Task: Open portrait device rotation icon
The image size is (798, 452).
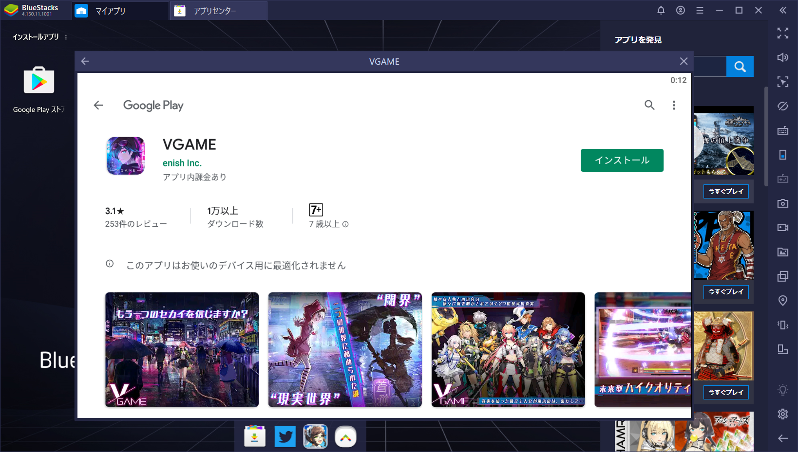Action: (x=783, y=155)
